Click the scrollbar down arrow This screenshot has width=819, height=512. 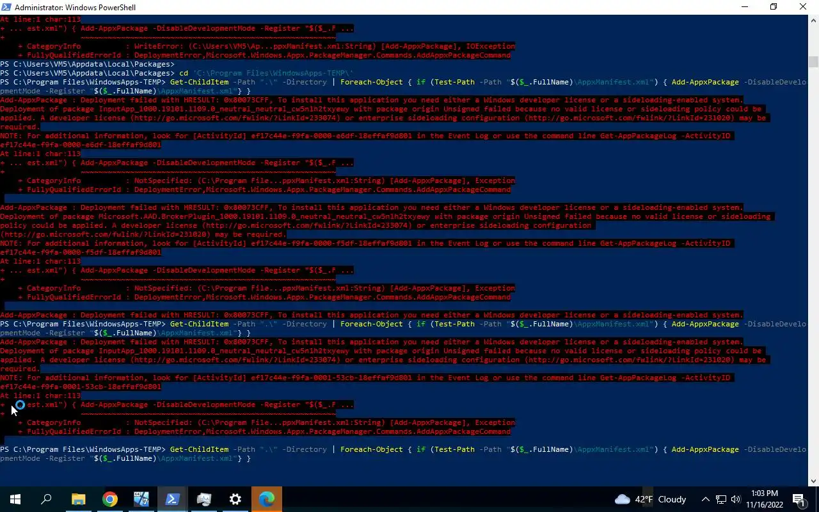[813, 481]
